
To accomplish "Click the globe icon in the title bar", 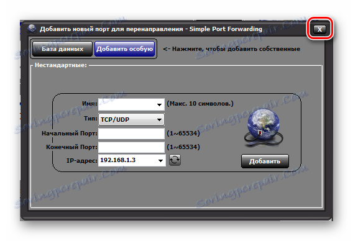I will click(x=32, y=29).
